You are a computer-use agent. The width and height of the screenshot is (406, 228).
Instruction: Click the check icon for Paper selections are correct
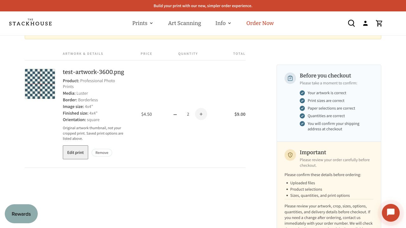click(x=302, y=108)
